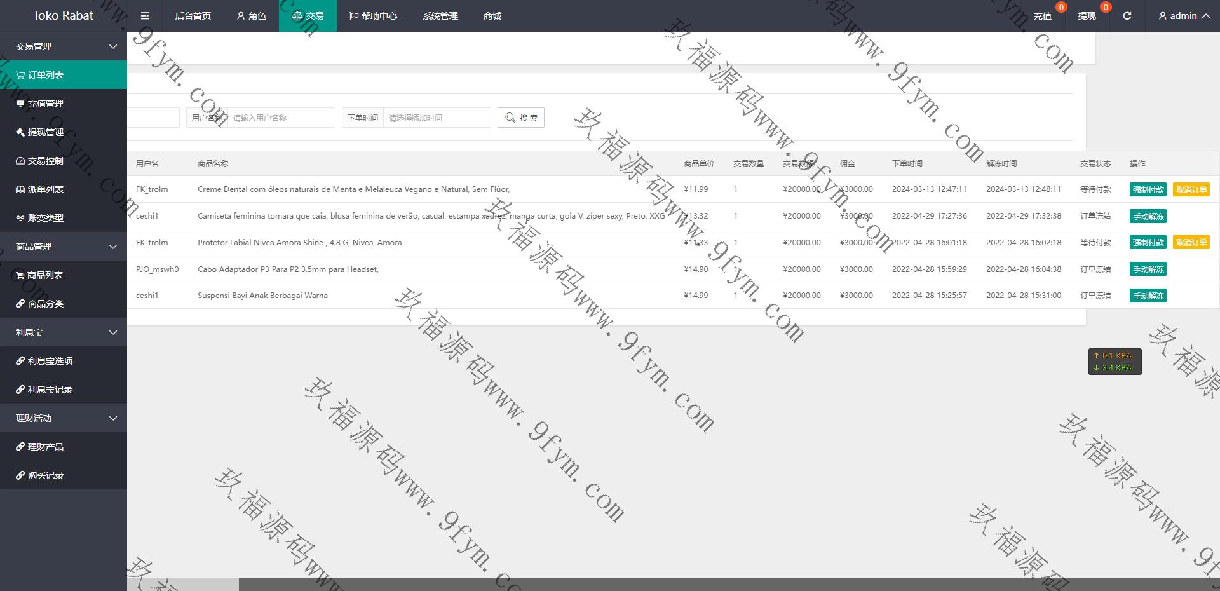The width and height of the screenshot is (1220, 591).
Task: Click the 用户名称 input field
Action: 281,118
